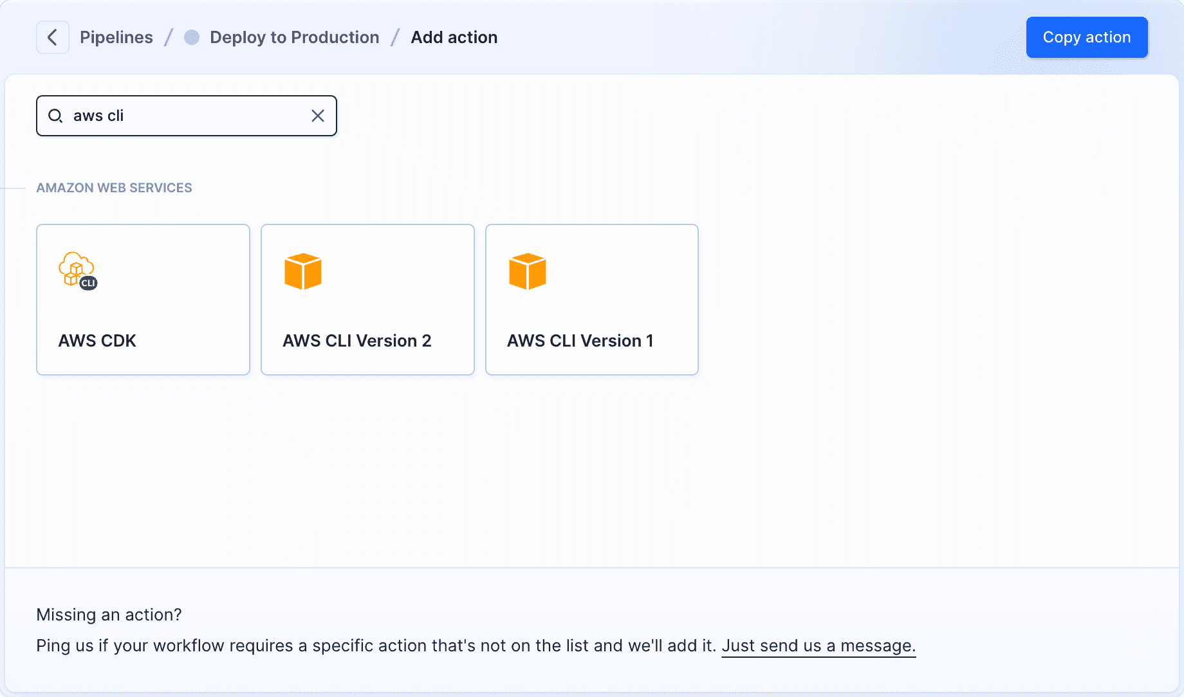1184x697 pixels.
Task: Focus the action search field
Action: pyautogui.click(x=187, y=116)
